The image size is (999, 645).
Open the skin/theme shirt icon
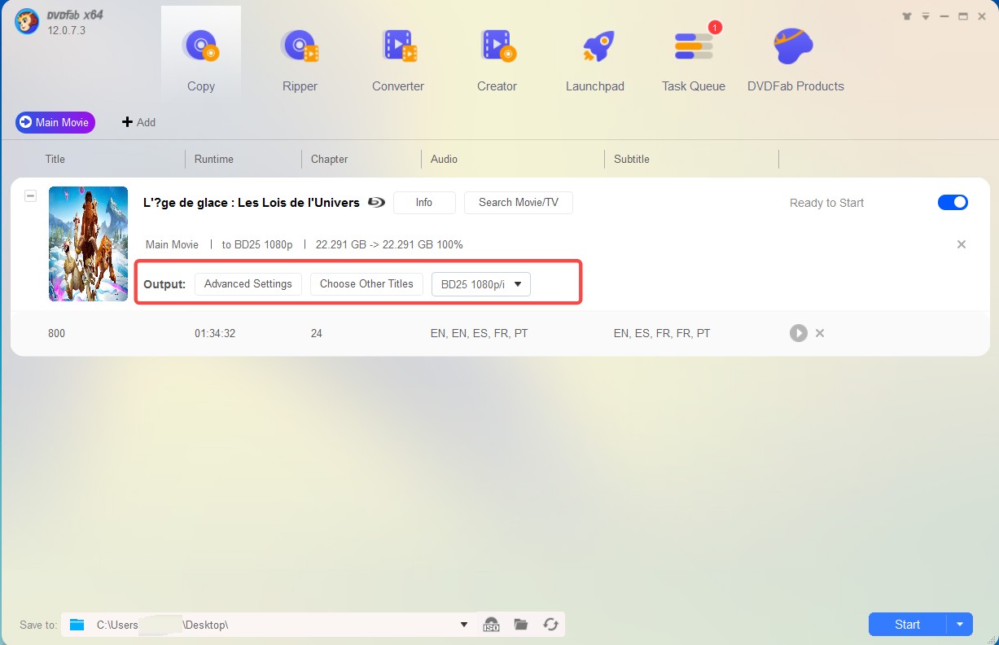pos(908,16)
